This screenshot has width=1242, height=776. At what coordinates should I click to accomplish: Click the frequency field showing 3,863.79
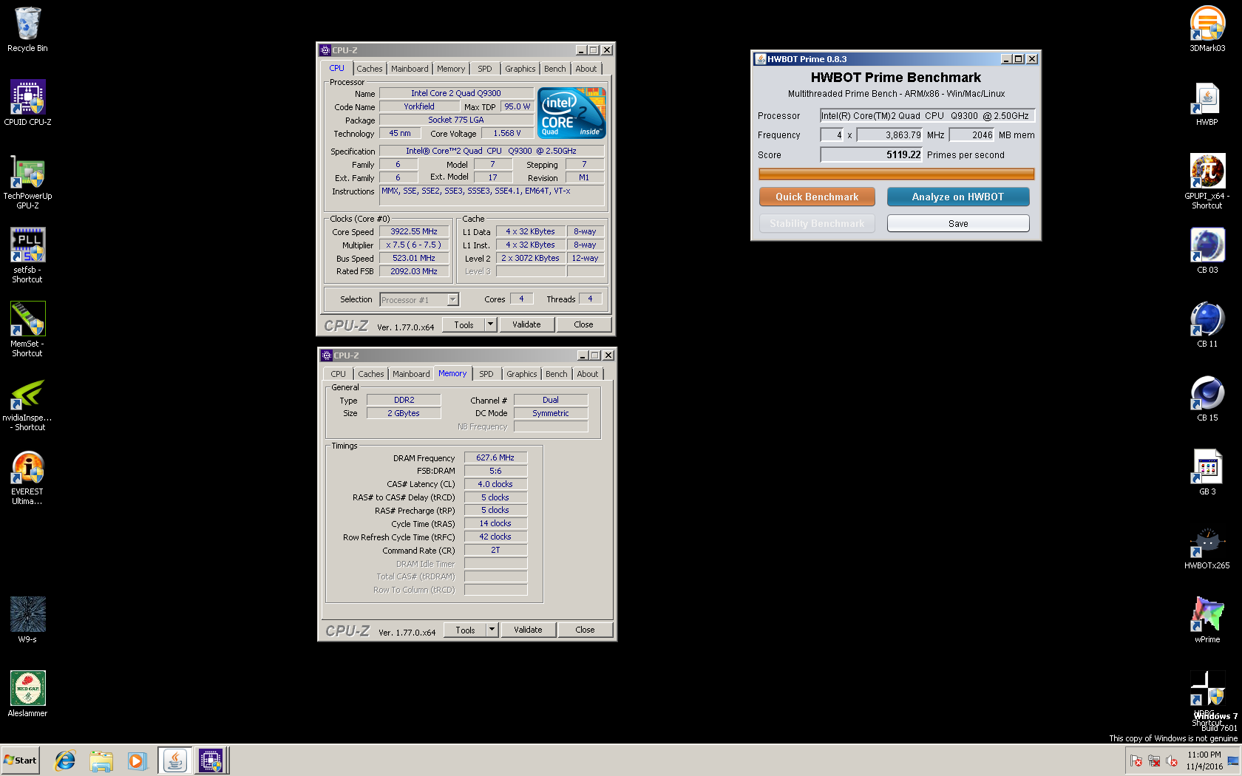pyautogui.click(x=890, y=135)
